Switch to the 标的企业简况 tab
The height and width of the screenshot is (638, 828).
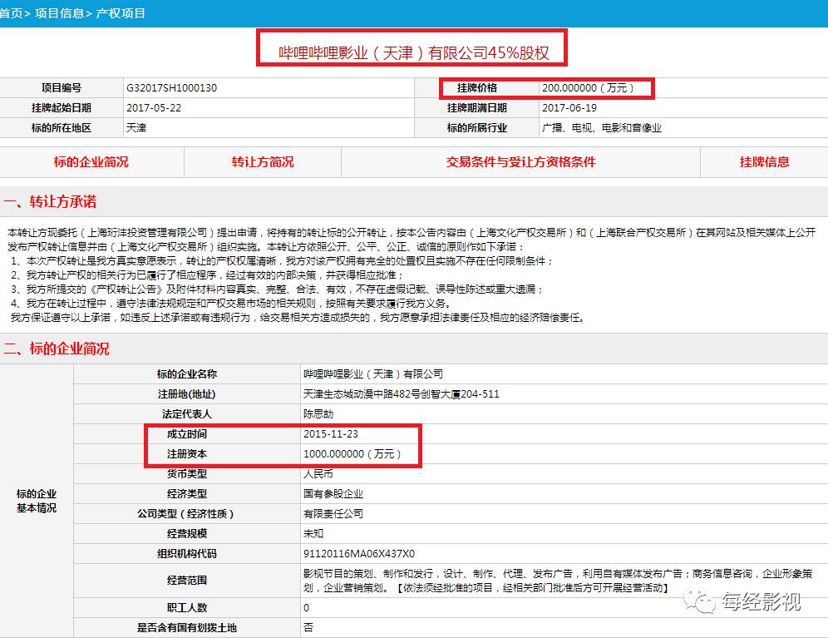click(x=91, y=162)
